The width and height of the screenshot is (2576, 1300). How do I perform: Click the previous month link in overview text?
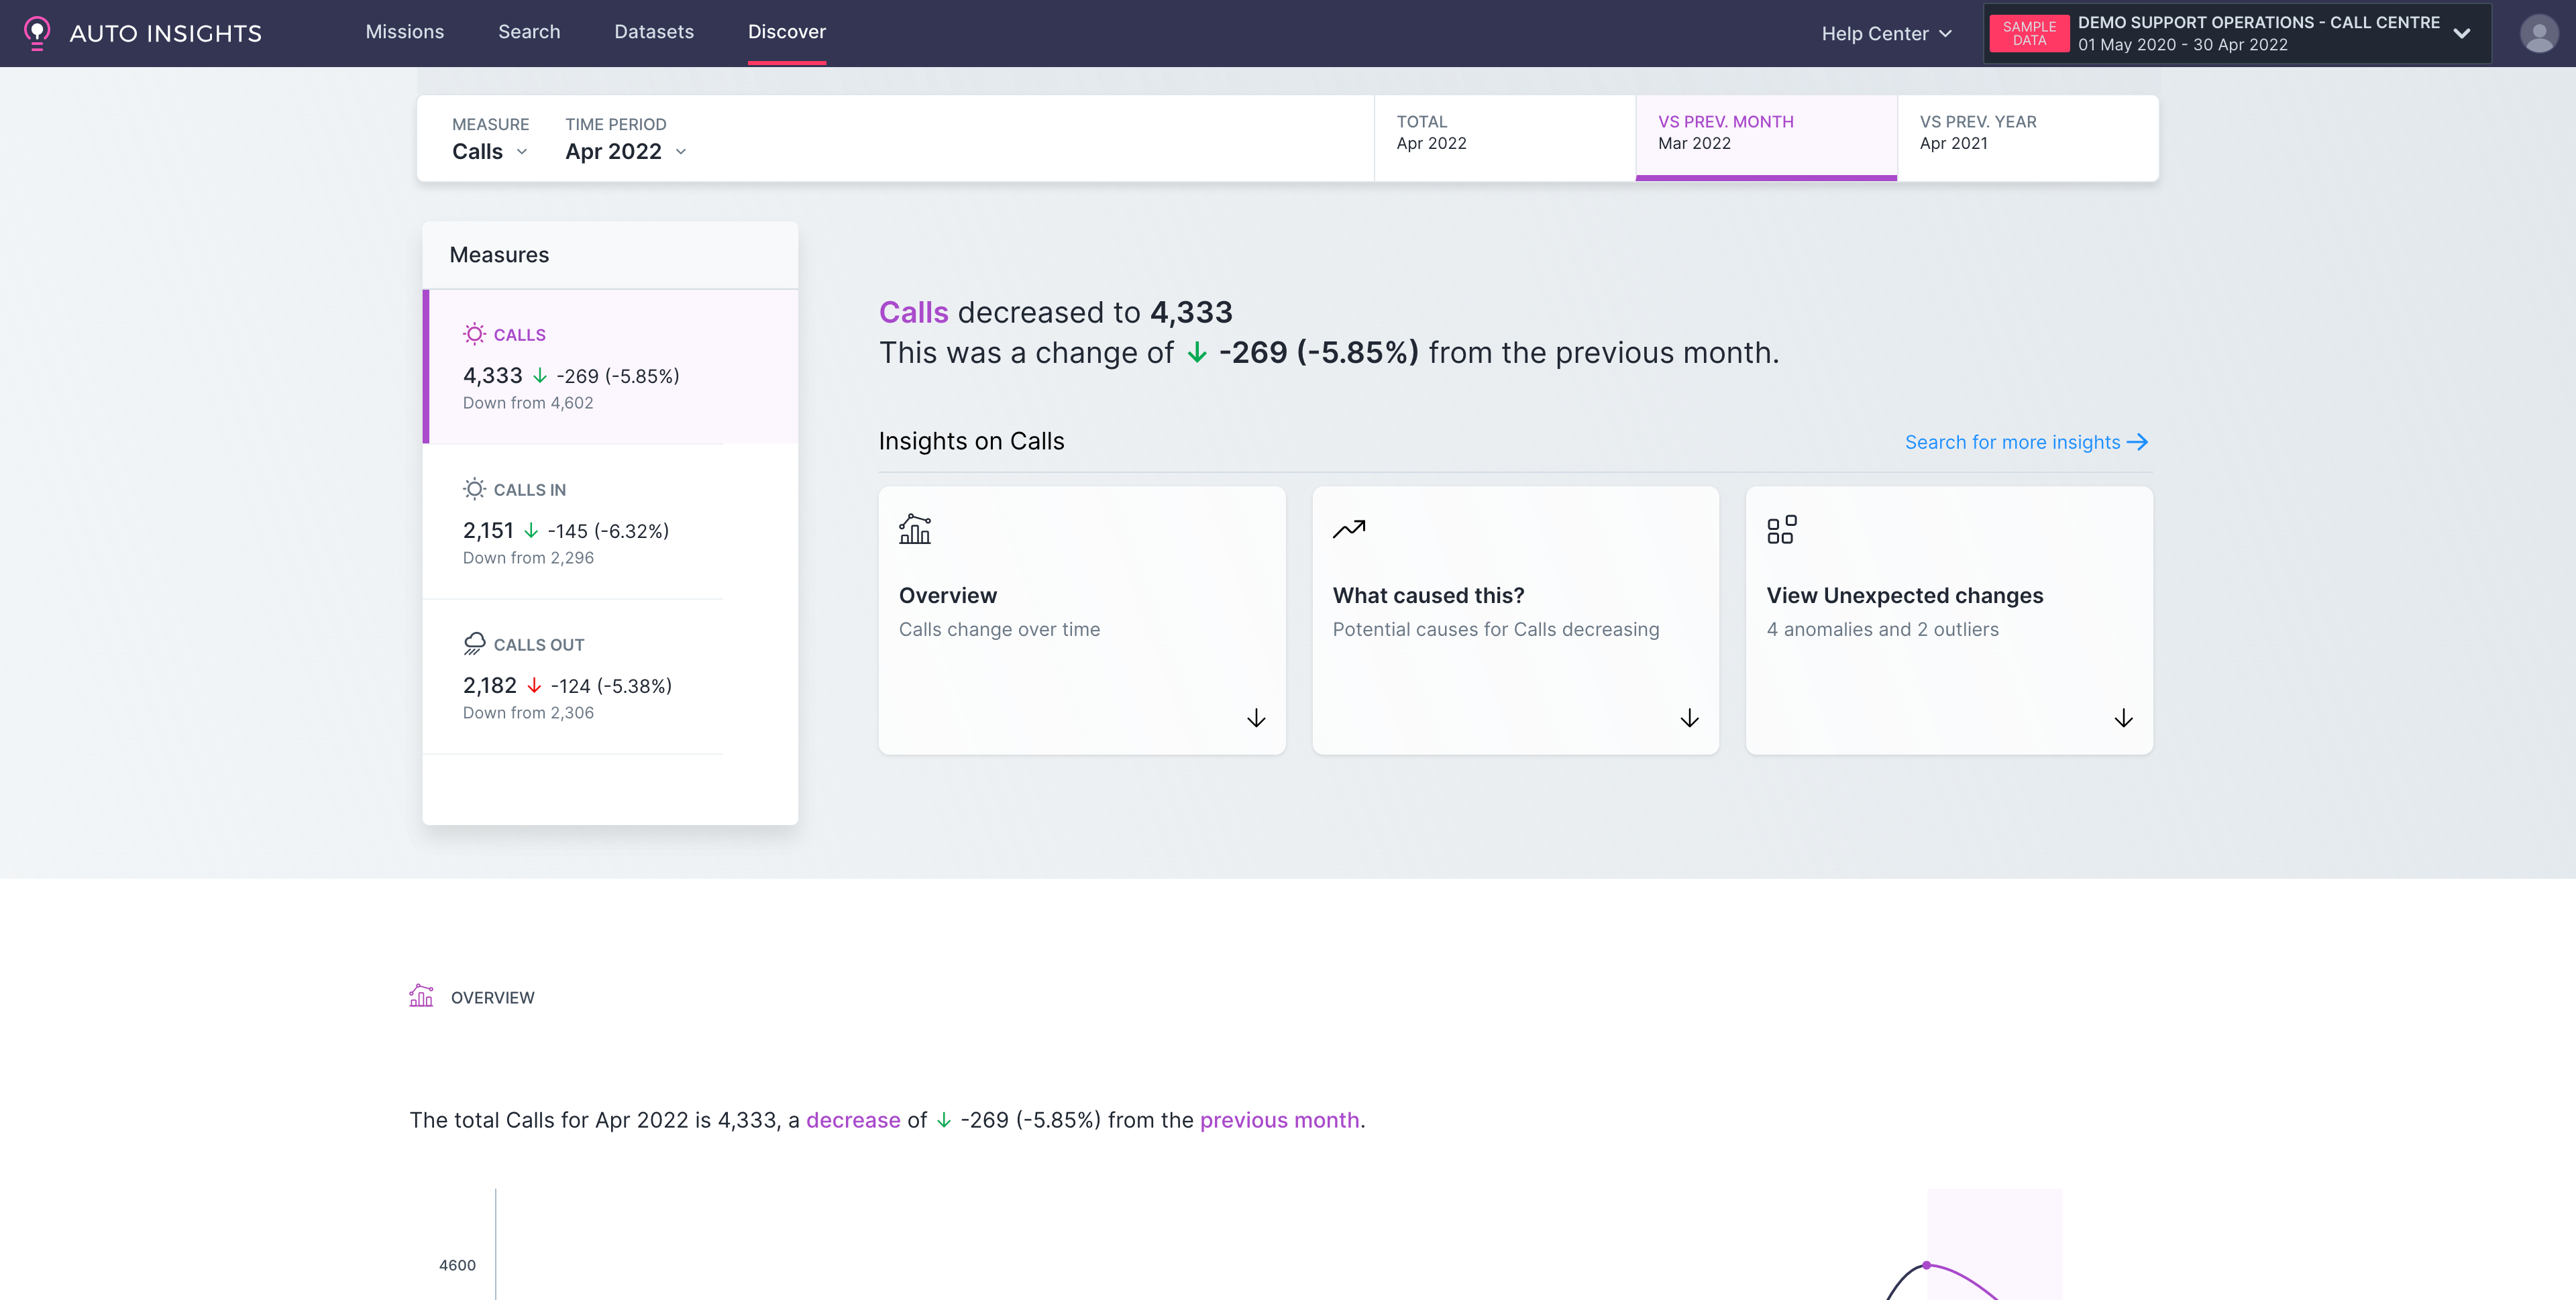pos(1279,1120)
